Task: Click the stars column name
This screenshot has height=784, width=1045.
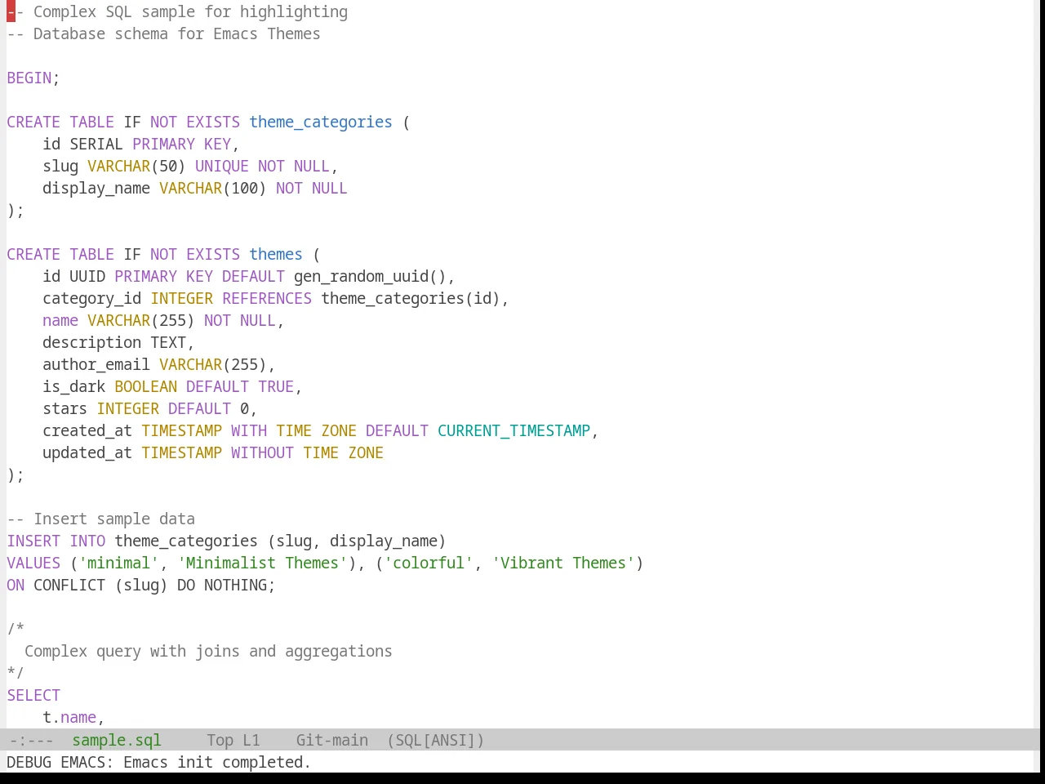Action: point(65,409)
